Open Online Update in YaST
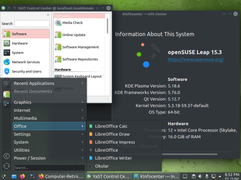Viewport: 241px width, 180px height. 71,35
